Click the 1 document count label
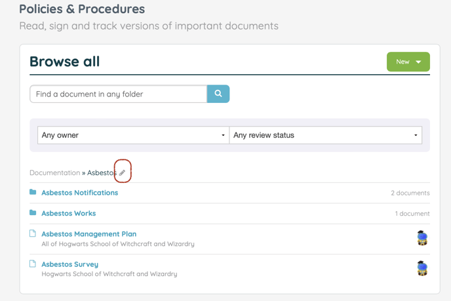 [412, 214]
